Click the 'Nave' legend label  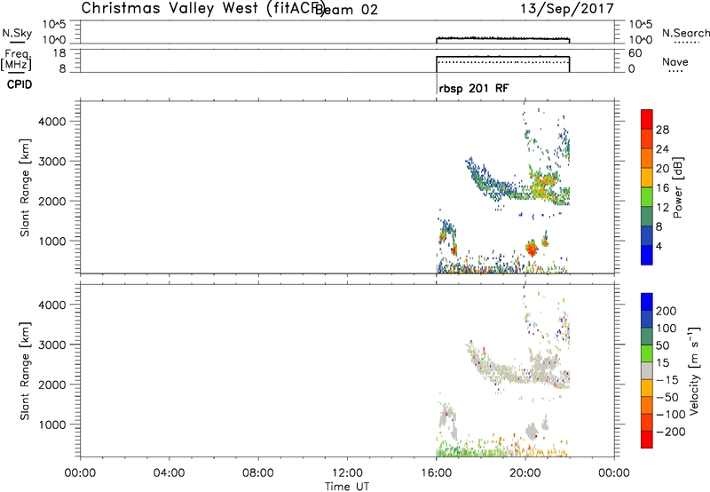click(674, 62)
